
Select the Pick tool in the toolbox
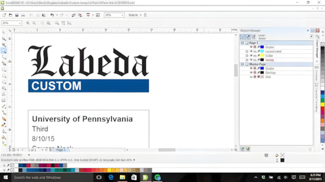4,32
